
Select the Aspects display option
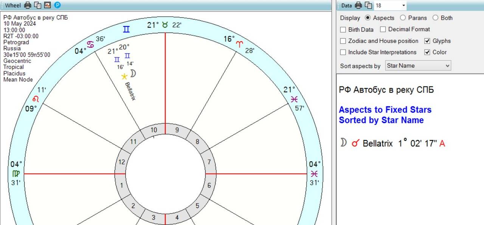coord(368,18)
